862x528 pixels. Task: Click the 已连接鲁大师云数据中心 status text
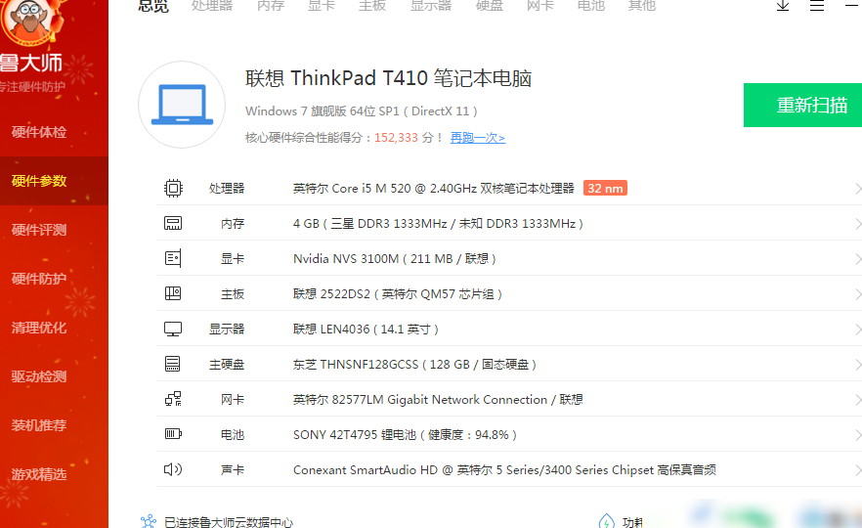tap(229, 522)
